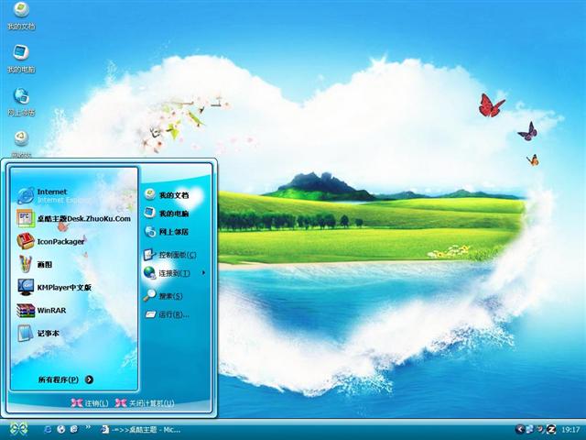This screenshot has height=440, width=586.
Task: Expand quick launch overflow chevron
Action: 88,427
